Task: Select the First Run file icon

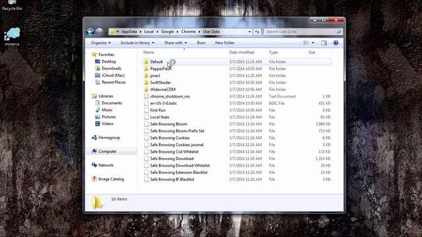Action: coord(146,110)
